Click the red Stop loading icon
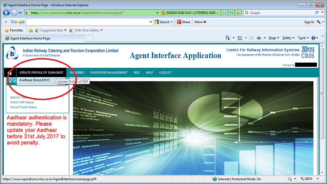This screenshot has height=184, width=327. coord(238,13)
